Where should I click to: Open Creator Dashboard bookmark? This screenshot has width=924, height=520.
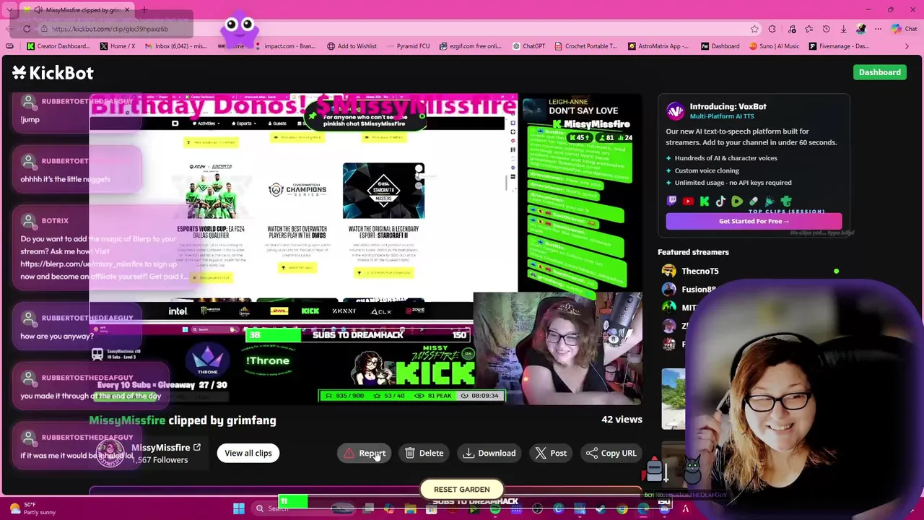[58, 46]
